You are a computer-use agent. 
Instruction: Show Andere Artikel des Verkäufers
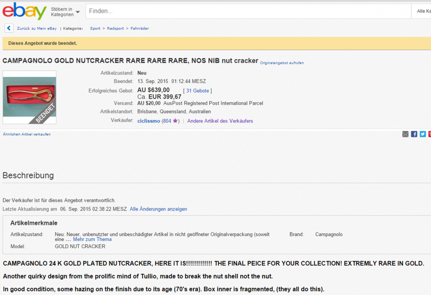[220, 121]
